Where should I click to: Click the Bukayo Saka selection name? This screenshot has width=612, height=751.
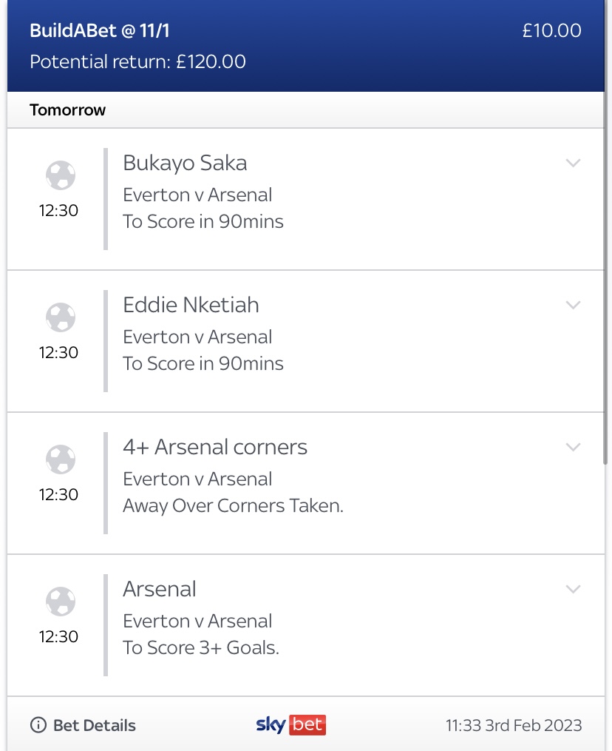point(185,164)
